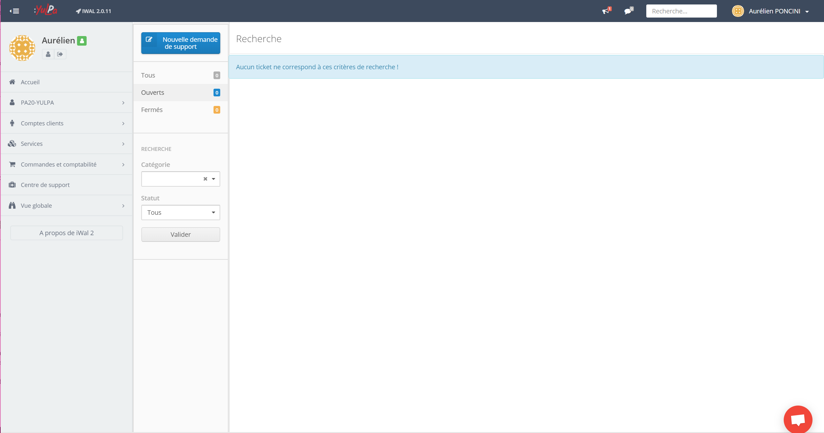Image resolution: width=824 pixels, height=433 pixels.
Task: Expand the Commandes et comptabilité chevron
Action: pyautogui.click(x=123, y=164)
